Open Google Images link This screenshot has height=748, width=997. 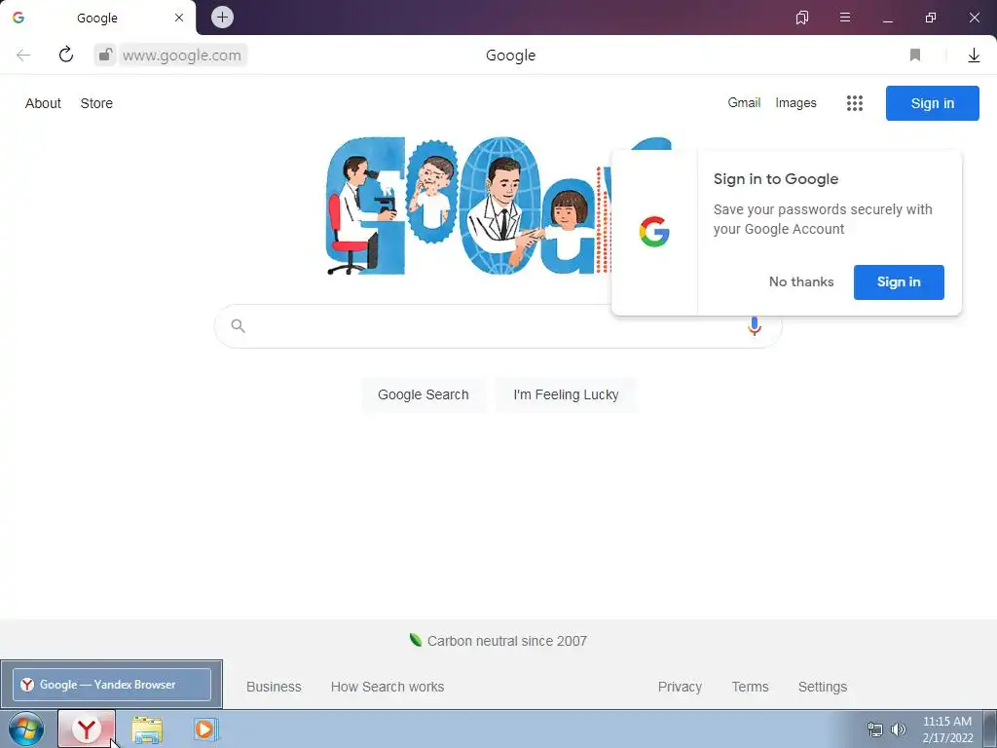pyautogui.click(x=795, y=103)
